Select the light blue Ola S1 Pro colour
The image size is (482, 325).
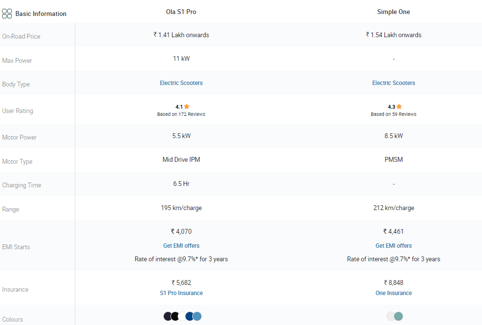[x=197, y=316]
